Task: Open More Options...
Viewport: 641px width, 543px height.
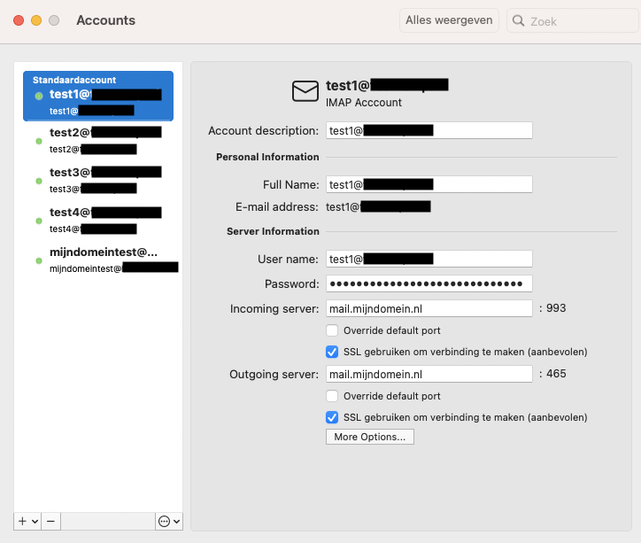Action: click(x=369, y=437)
